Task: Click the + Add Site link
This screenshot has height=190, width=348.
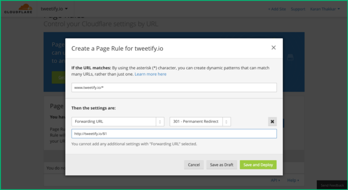Action: pos(277,9)
